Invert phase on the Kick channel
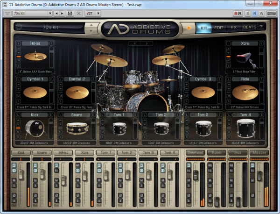This screenshot has width=280, height=214. [14, 195]
